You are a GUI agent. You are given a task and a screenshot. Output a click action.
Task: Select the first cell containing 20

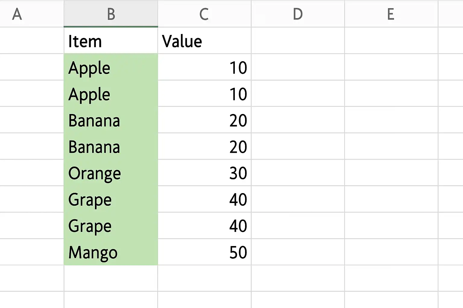[204, 120]
